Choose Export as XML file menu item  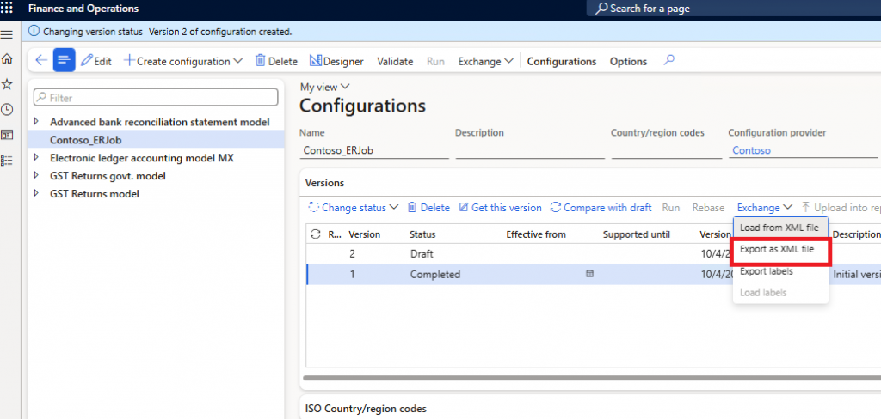pyautogui.click(x=777, y=250)
